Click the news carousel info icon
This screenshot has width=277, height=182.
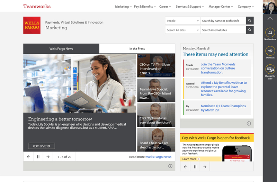tap(170, 166)
